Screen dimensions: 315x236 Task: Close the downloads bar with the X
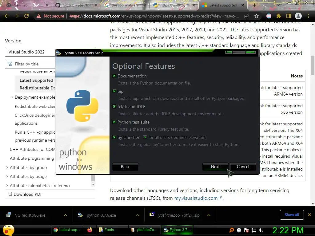point(309,215)
